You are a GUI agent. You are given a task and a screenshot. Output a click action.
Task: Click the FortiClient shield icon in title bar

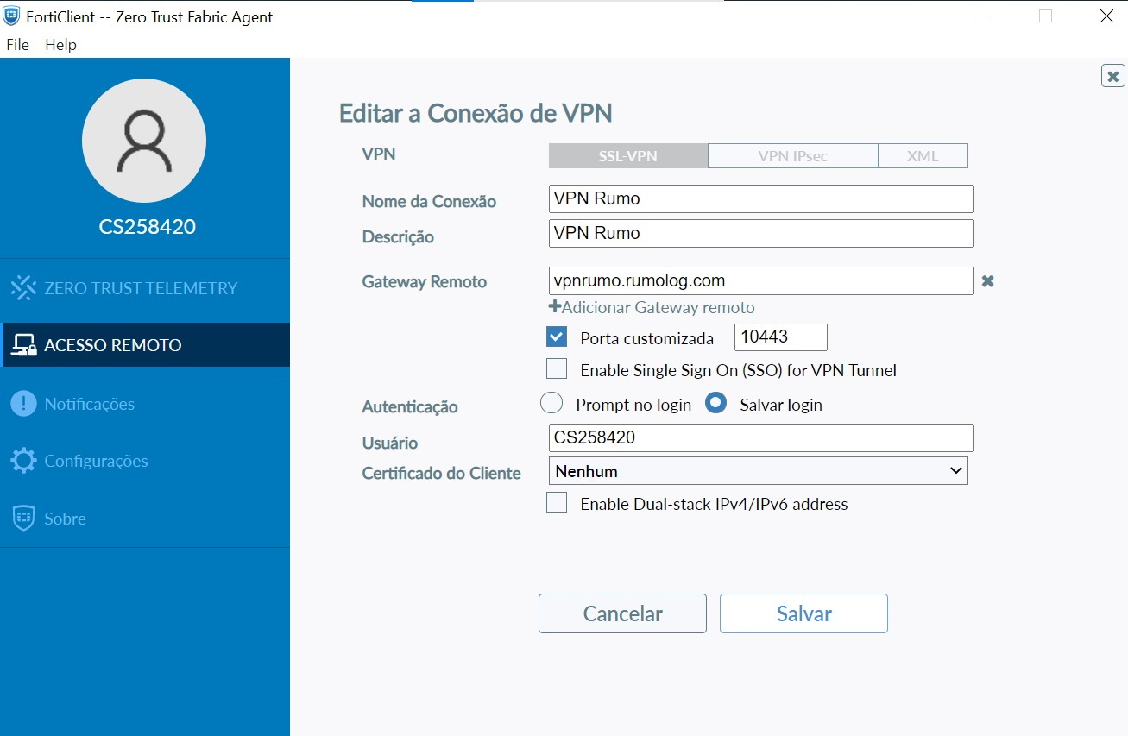11,16
